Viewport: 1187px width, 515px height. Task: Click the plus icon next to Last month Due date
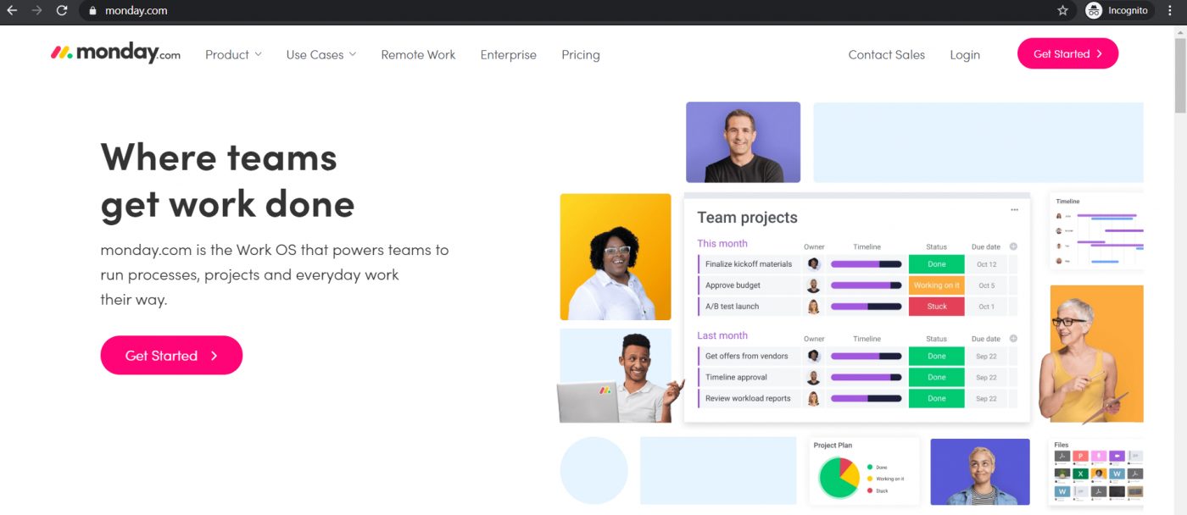pyautogui.click(x=1013, y=339)
